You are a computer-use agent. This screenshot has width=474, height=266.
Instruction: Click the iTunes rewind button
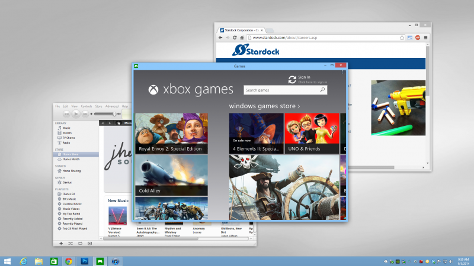pos(66,113)
